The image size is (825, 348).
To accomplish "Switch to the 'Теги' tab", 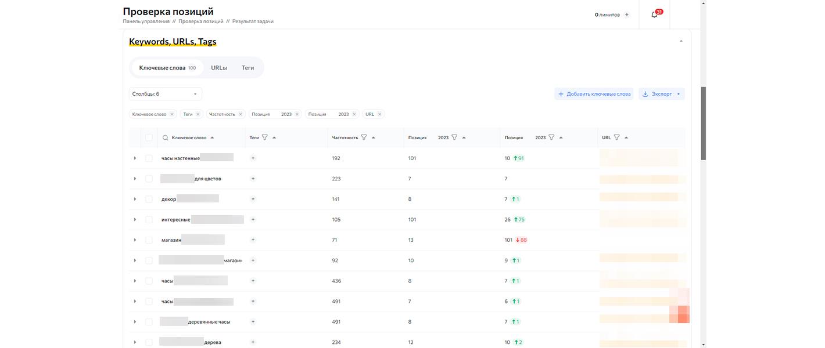I will [x=248, y=68].
